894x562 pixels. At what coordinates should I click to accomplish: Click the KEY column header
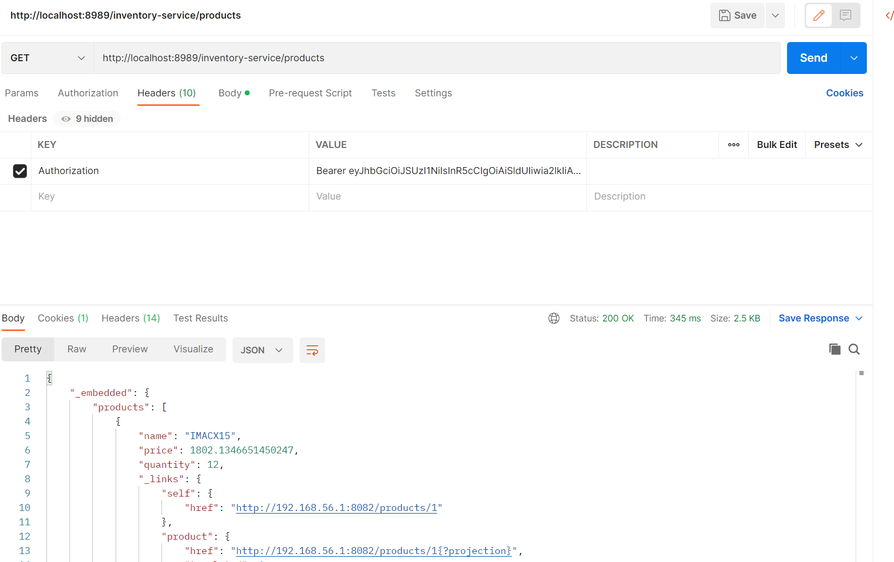pos(47,145)
